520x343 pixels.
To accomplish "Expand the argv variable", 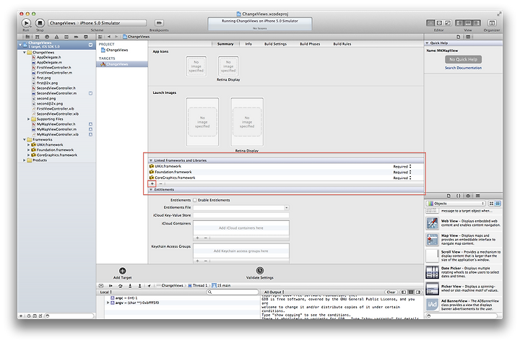I will 108,303.
